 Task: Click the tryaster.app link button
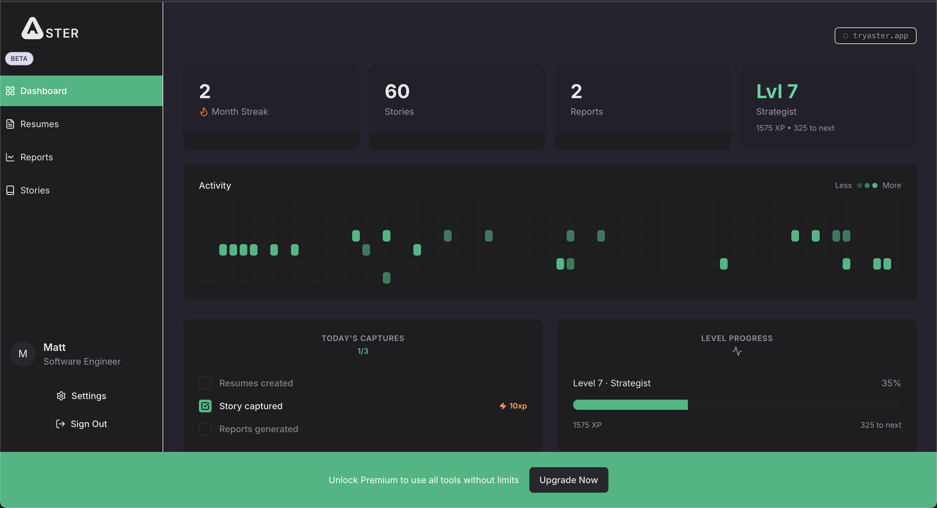point(875,36)
